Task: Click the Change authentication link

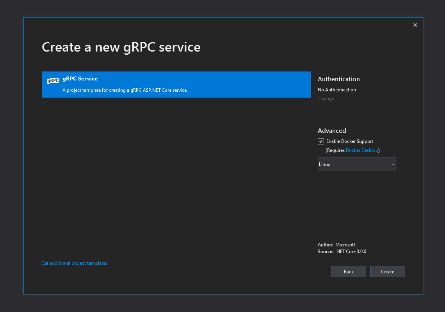Action: click(326, 99)
